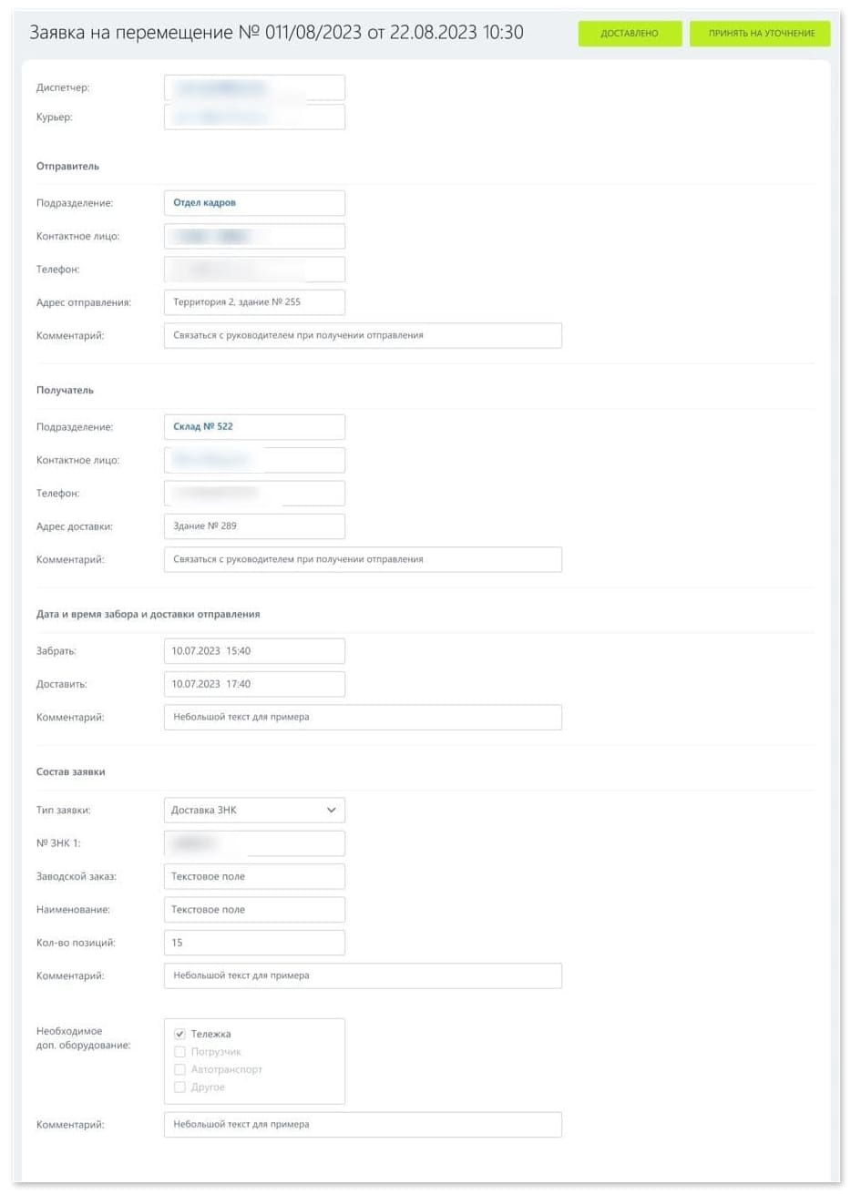Tick the Автотранспорт checkbox

point(179,1069)
